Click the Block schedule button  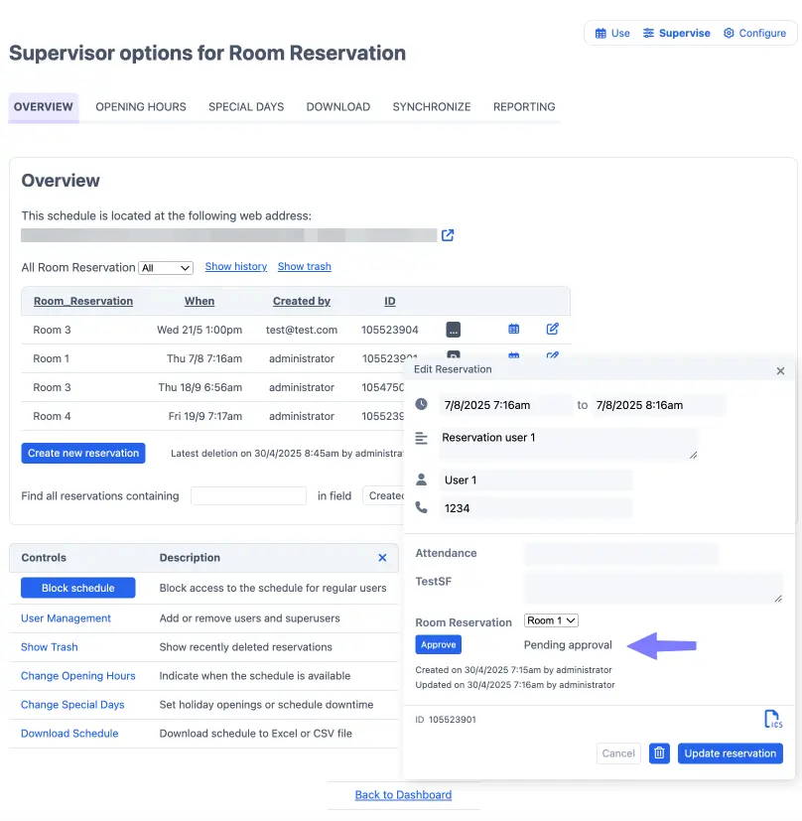point(78,588)
